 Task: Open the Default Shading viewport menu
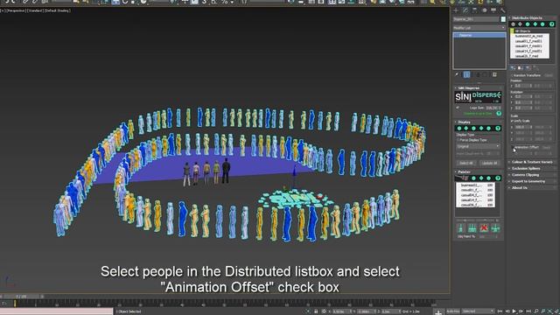[57, 10]
